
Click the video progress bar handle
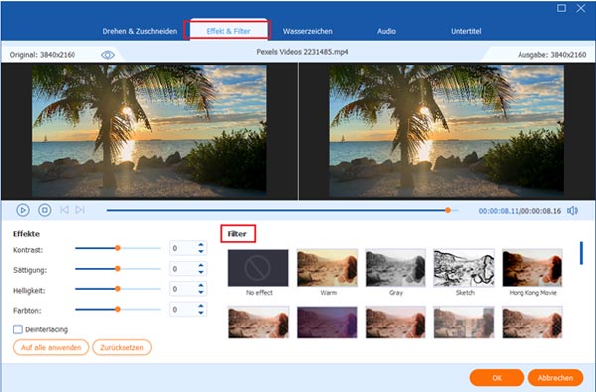(x=448, y=210)
